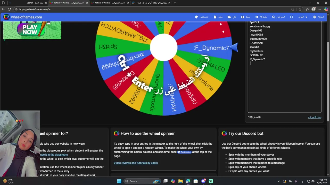The image size is (330, 185).
Task: Open Discord from the taskbar
Action: (x=203, y=181)
